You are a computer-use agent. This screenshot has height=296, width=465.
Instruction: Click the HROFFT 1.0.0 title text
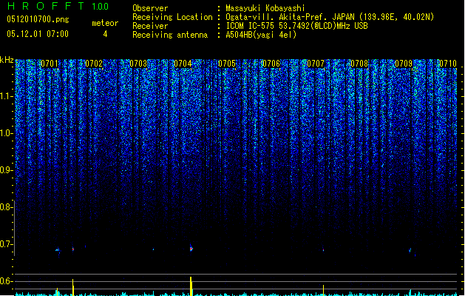tap(58, 6)
